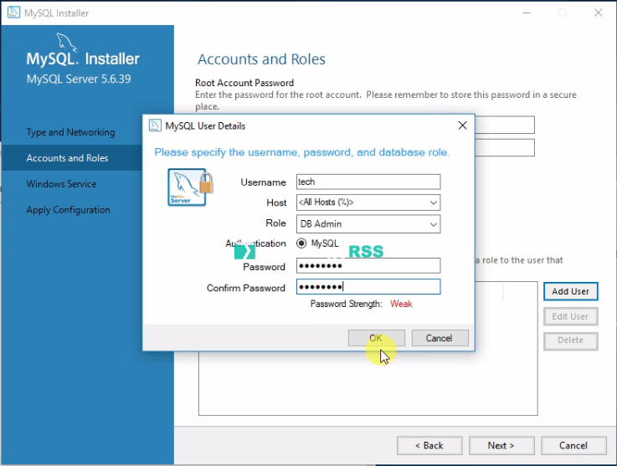Click the Next button
This screenshot has width=617, height=466.
[x=501, y=445]
